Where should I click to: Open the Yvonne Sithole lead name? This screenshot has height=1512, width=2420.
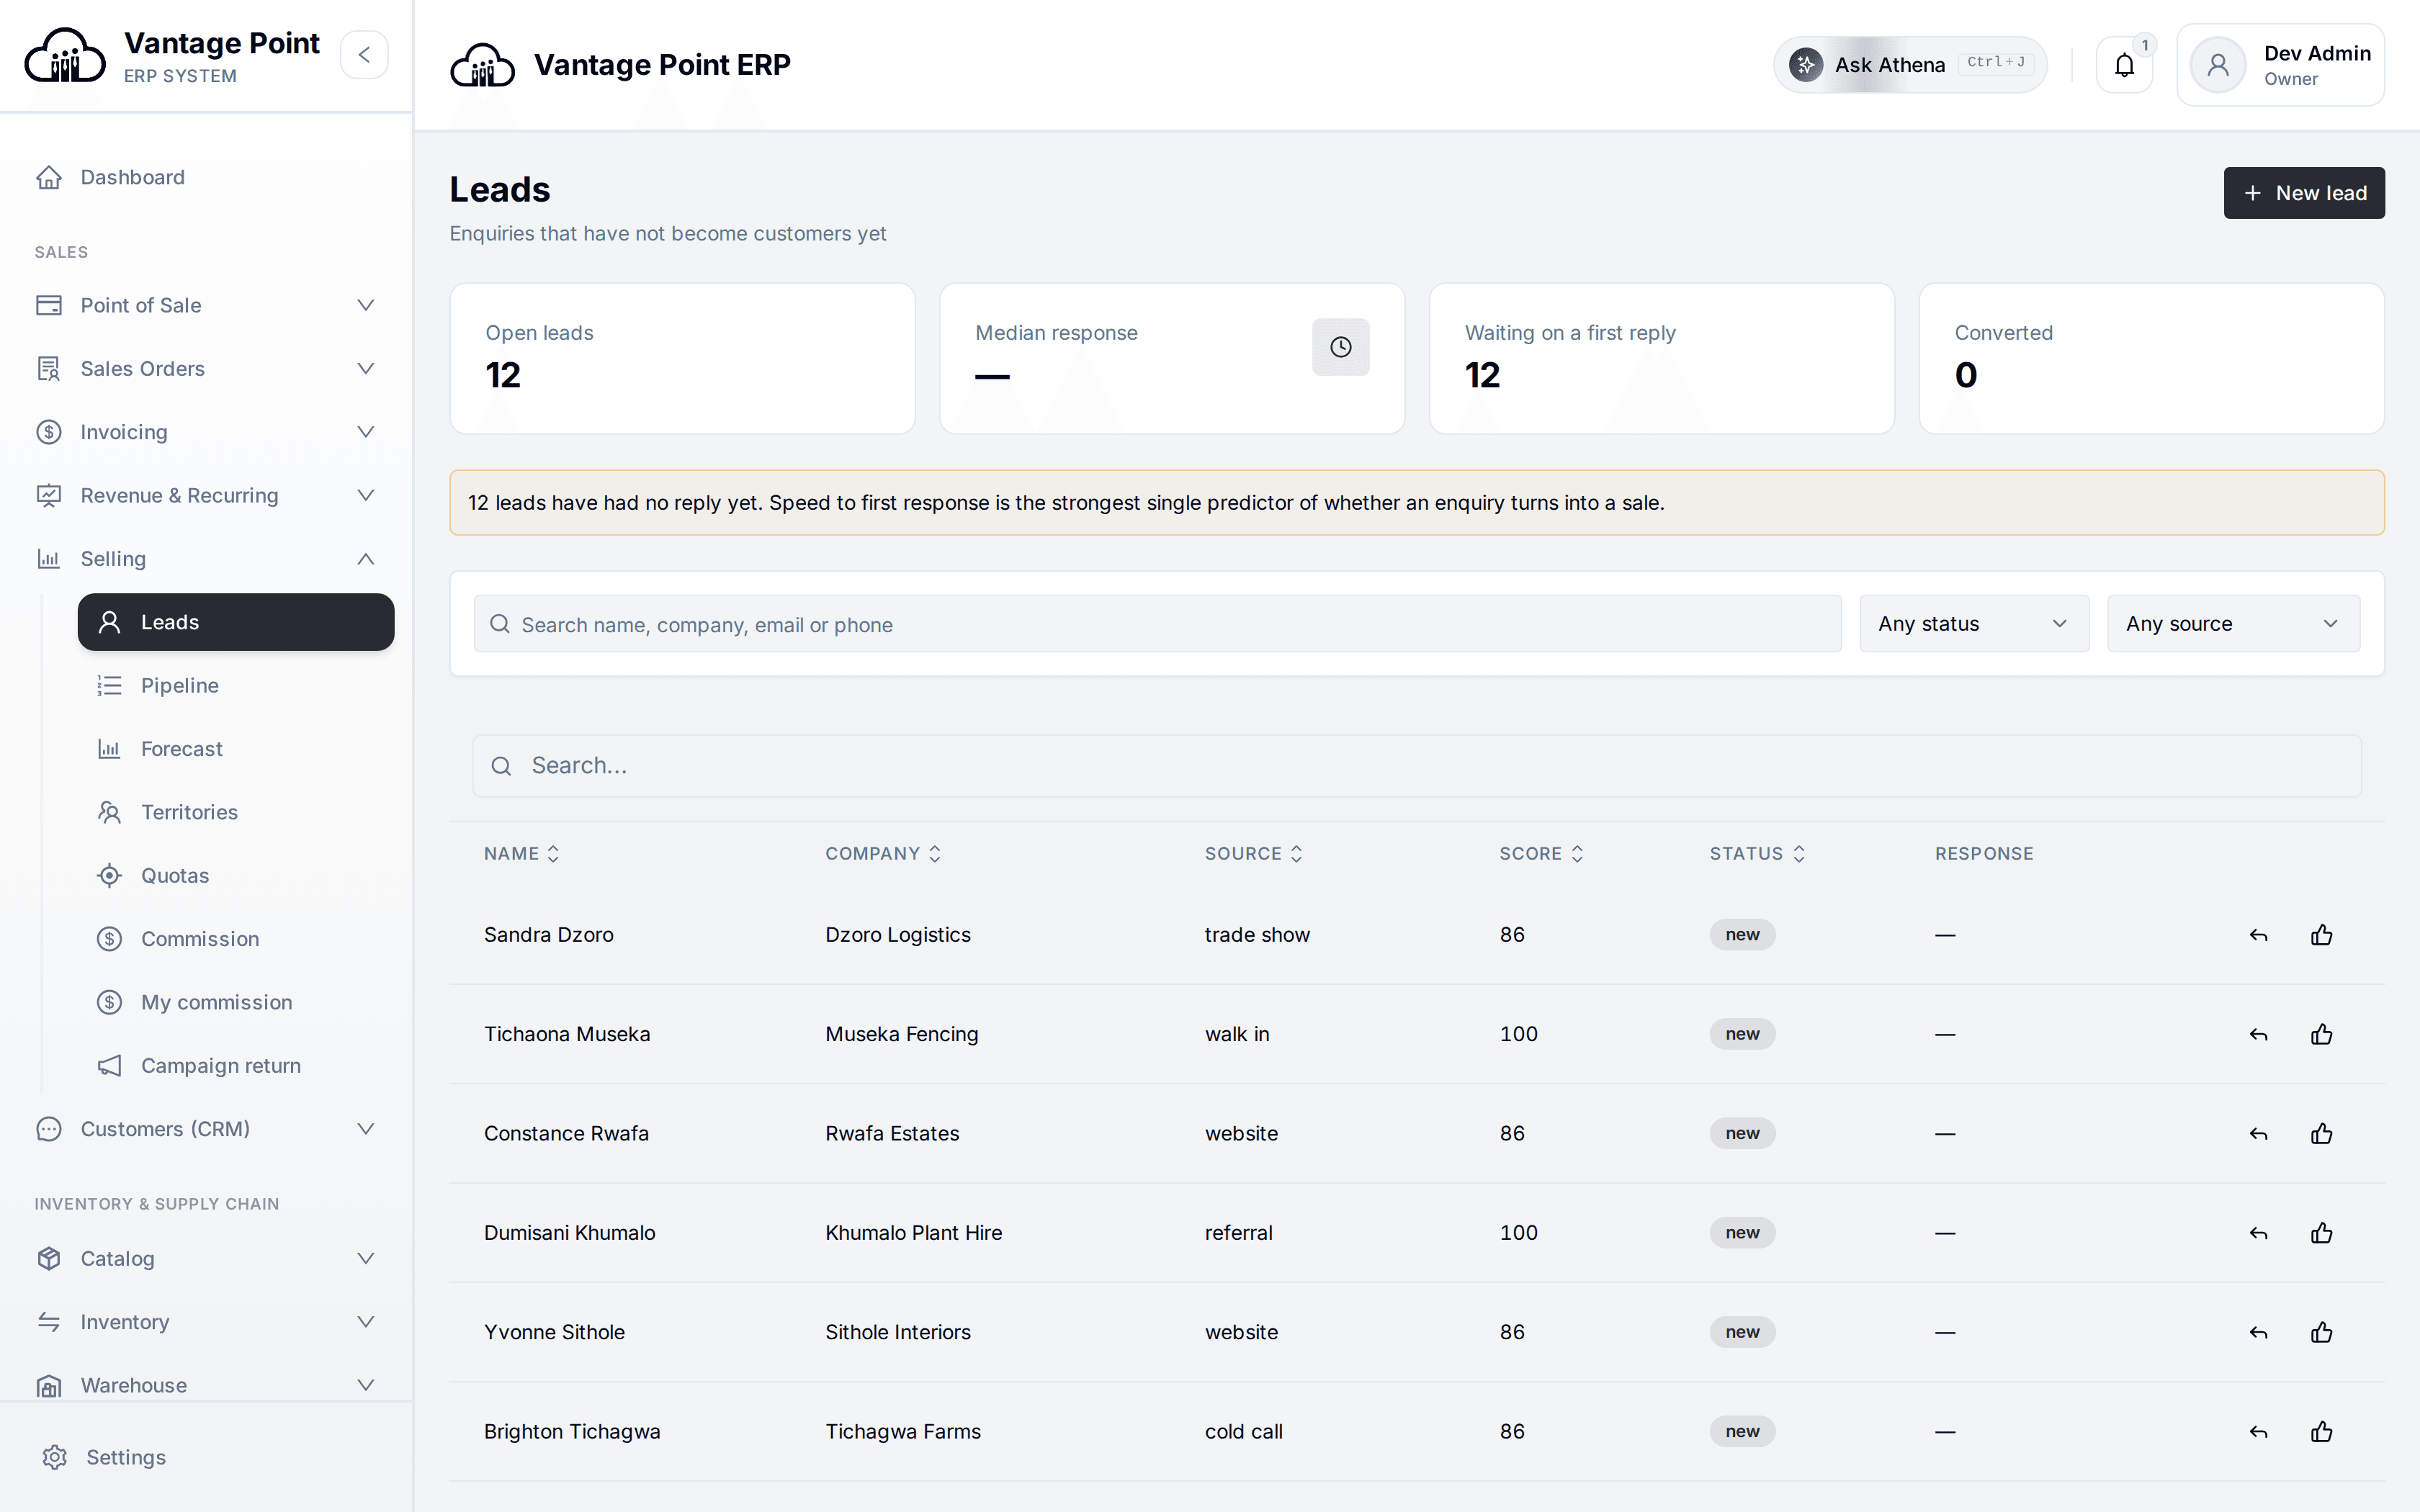(554, 1332)
